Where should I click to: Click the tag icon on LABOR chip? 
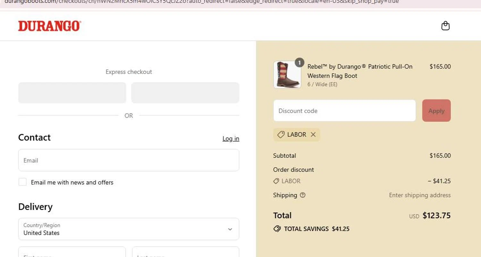(281, 134)
